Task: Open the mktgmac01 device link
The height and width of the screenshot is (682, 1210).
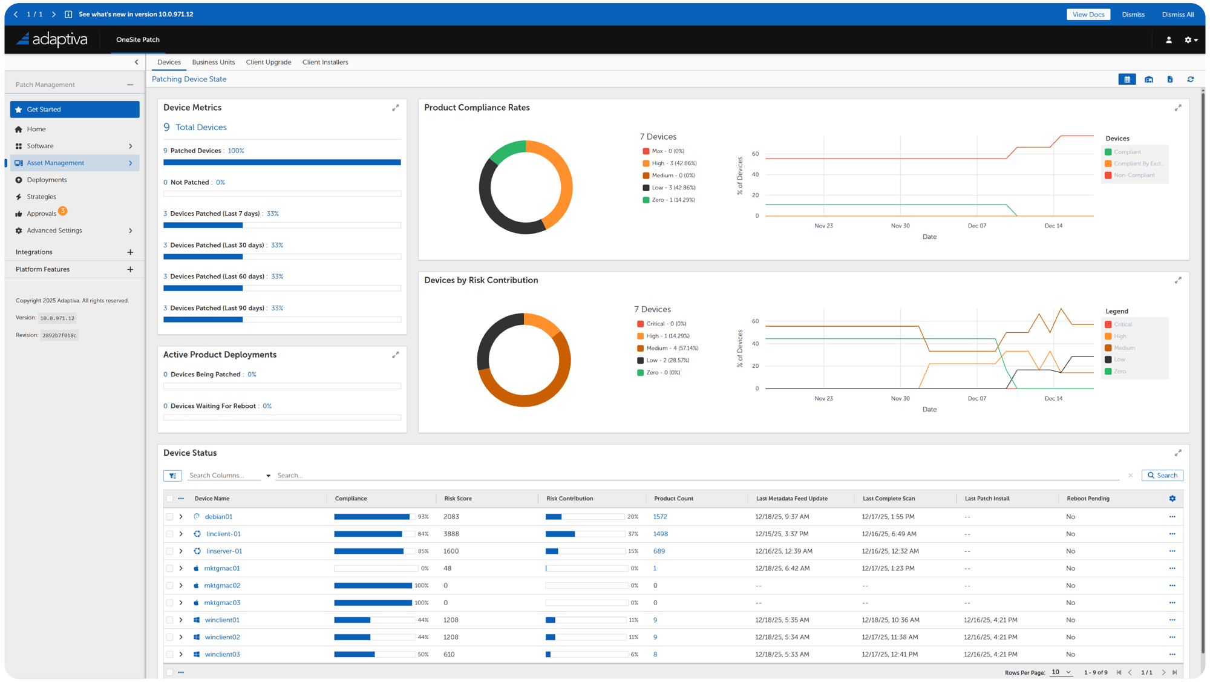Action: coord(222,568)
